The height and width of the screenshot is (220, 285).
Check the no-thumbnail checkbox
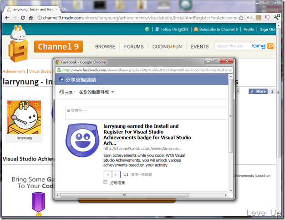pos(105,182)
